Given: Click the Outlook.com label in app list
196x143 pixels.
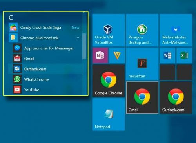Looking at the screenshot, I should tap(35, 69).
